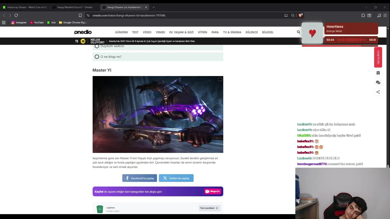
Task: Open the TEST menu item
Action: [135, 32]
